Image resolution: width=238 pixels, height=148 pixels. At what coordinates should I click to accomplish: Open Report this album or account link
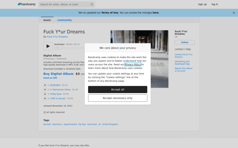pos(184,69)
